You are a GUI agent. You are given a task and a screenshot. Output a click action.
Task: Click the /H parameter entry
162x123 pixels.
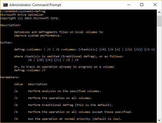68,119
